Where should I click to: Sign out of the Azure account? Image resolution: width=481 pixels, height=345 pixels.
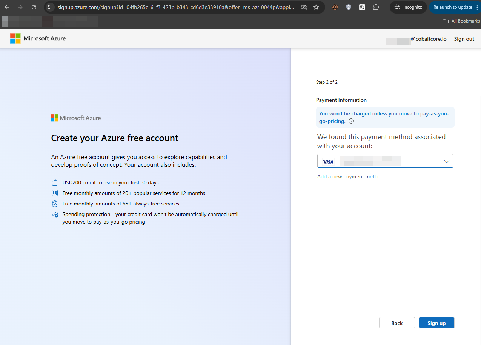click(464, 39)
